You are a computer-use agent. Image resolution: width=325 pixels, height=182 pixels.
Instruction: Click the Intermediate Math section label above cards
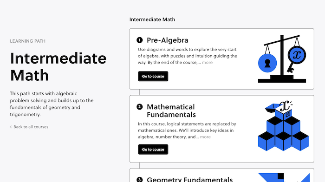click(152, 19)
